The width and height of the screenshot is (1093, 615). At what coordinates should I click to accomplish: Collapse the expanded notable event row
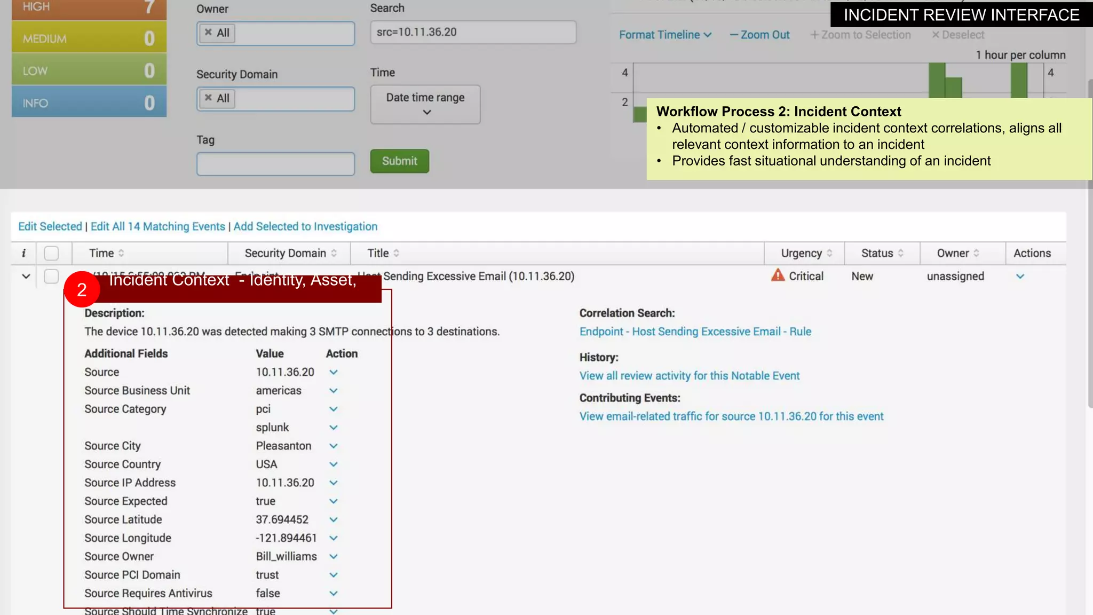(26, 276)
